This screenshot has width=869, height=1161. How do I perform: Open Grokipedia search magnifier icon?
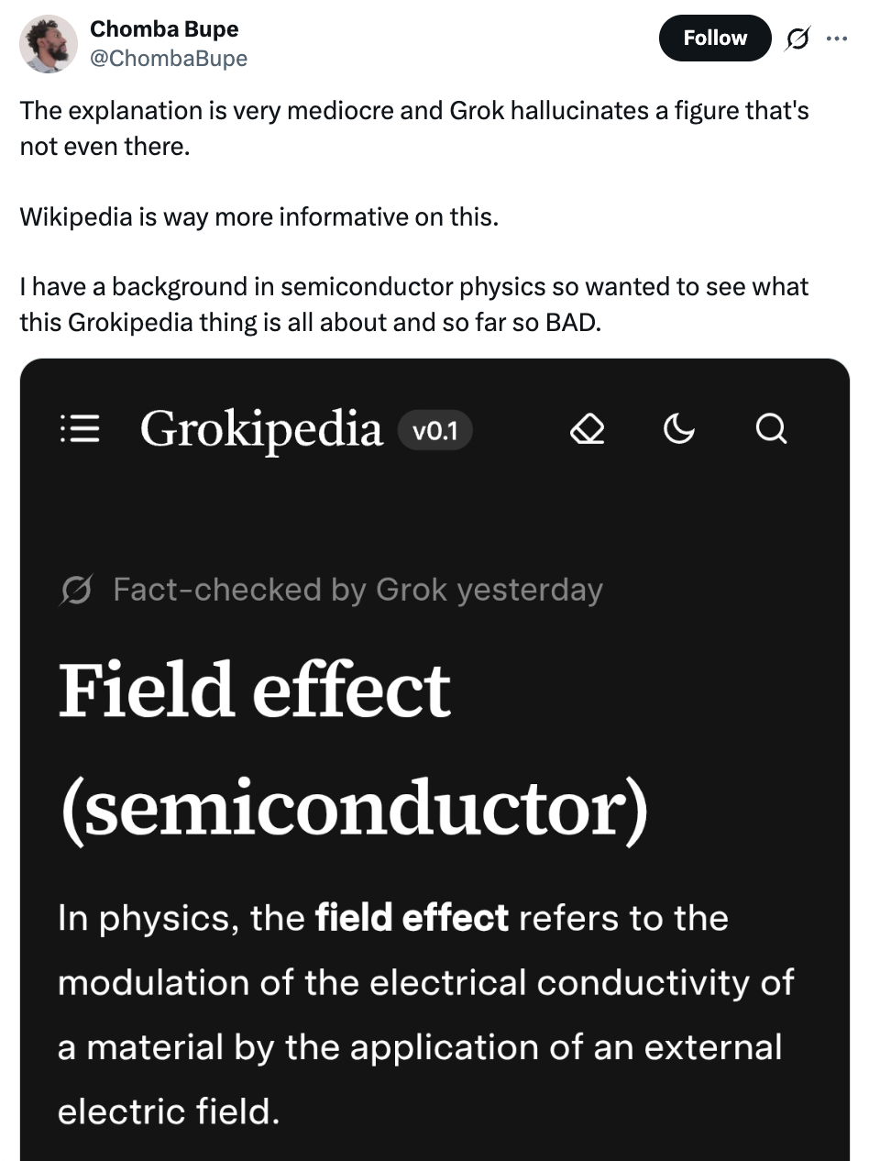coord(772,429)
